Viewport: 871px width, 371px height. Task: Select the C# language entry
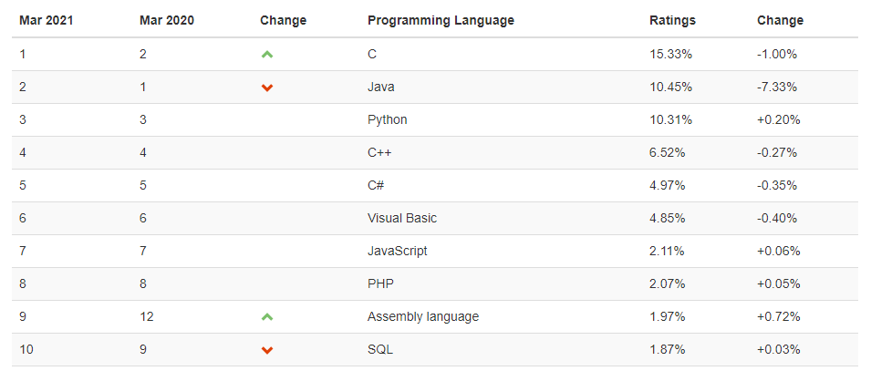click(x=375, y=185)
